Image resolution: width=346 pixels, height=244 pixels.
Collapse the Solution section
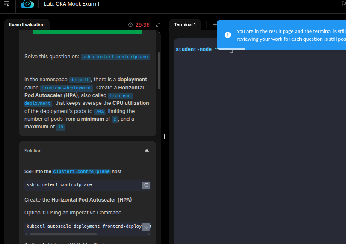point(147,151)
